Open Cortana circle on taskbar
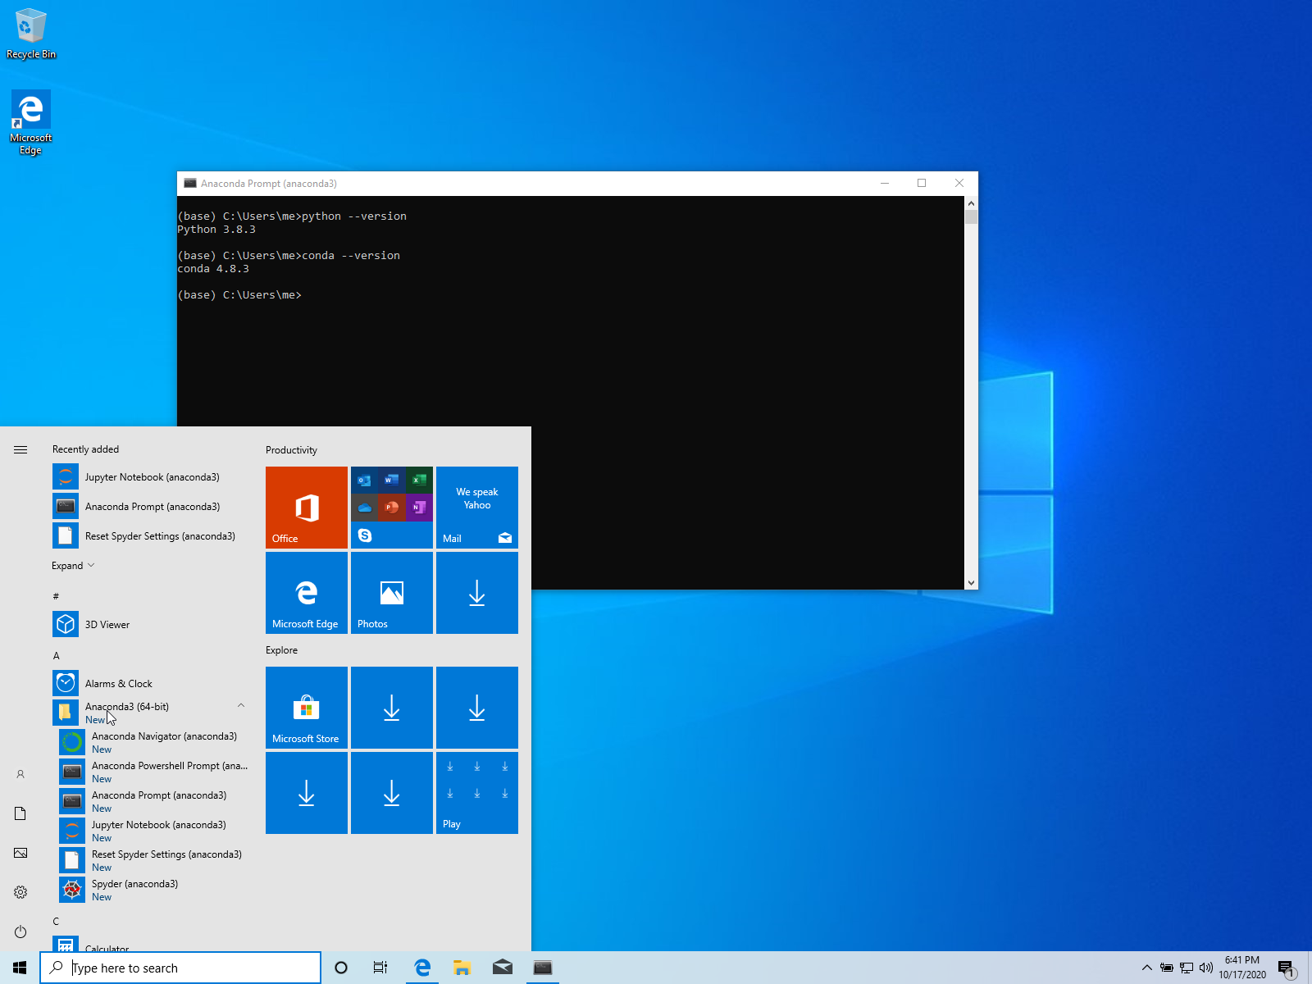The width and height of the screenshot is (1312, 984). pos(341,968)
